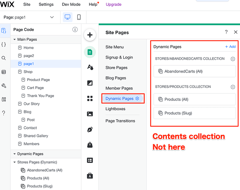Open AbandonedCarts (All) in Site Pages panel

(195, 71)
